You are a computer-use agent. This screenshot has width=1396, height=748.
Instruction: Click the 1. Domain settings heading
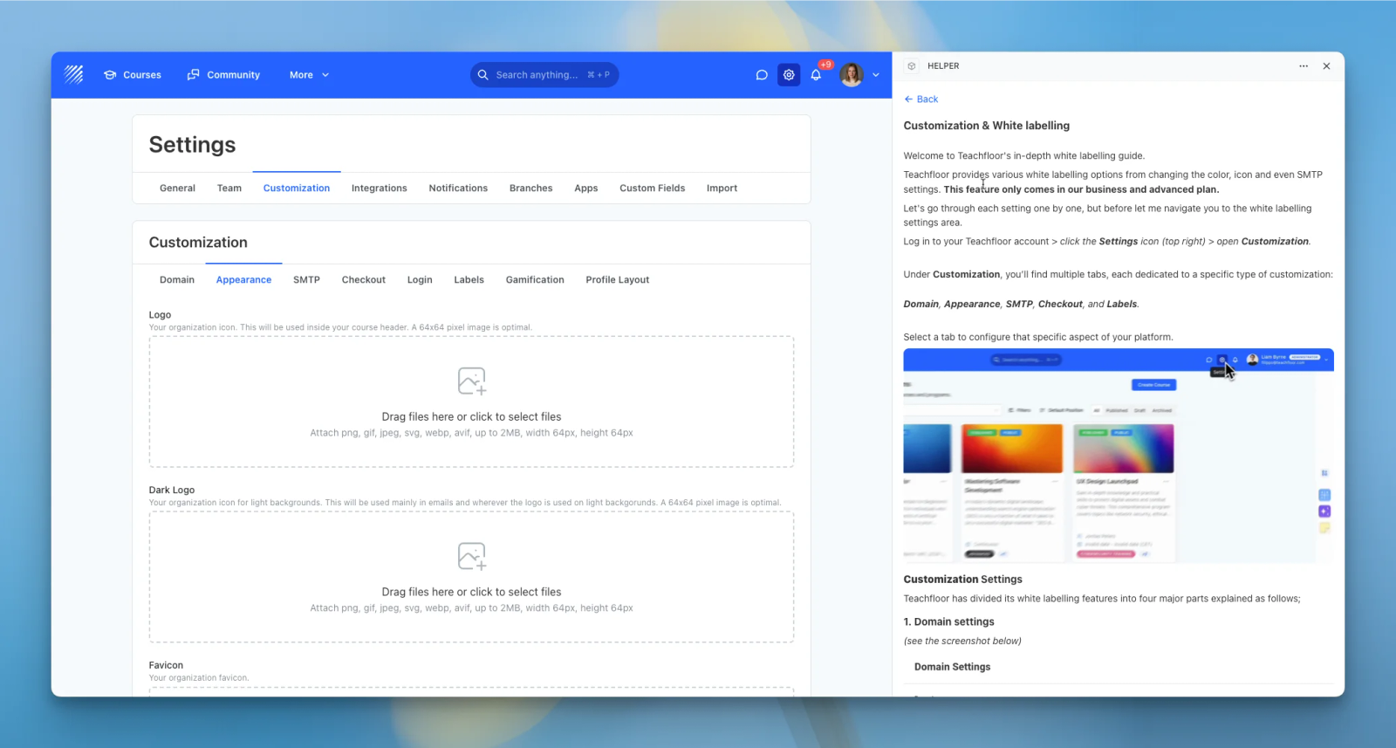948,622
